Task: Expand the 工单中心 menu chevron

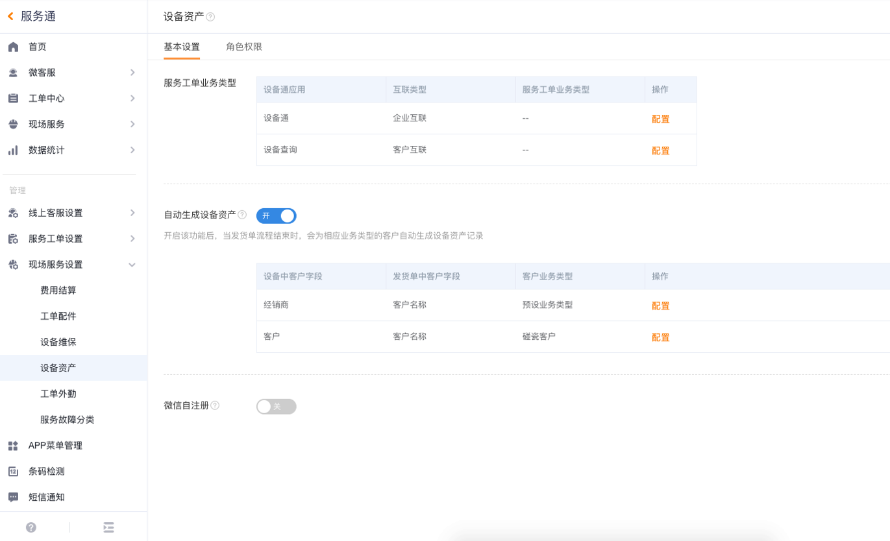Action: (x=132, y=99)
